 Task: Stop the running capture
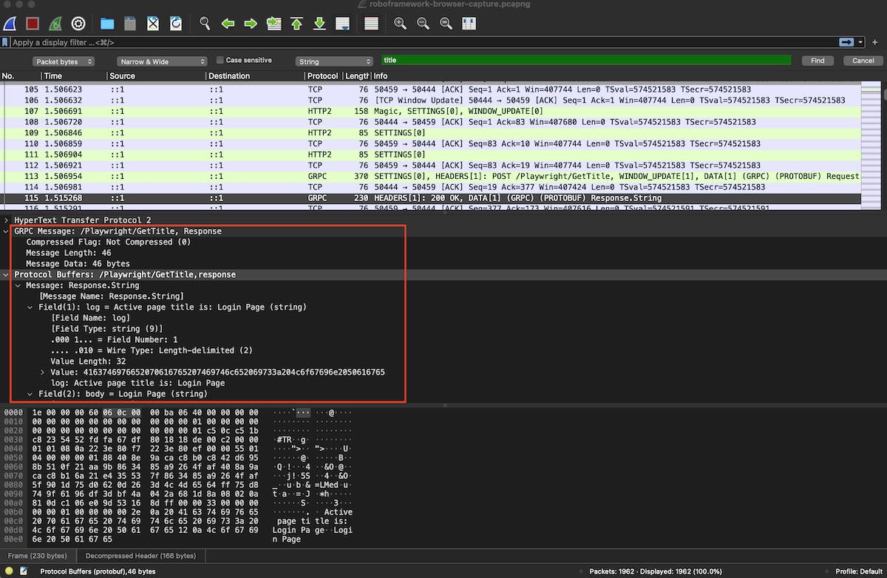pyautogui.click(x=30, y=23)
